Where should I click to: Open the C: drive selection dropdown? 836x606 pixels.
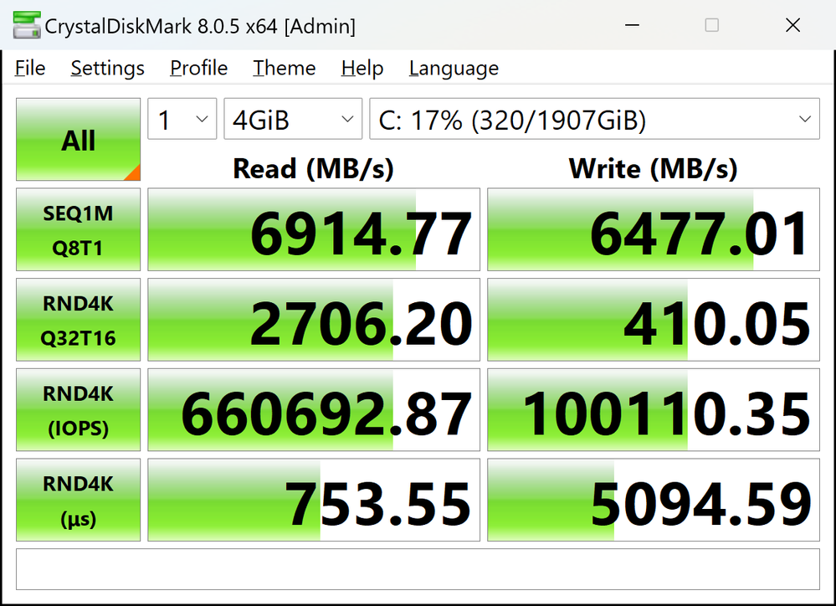coord(593,121)
